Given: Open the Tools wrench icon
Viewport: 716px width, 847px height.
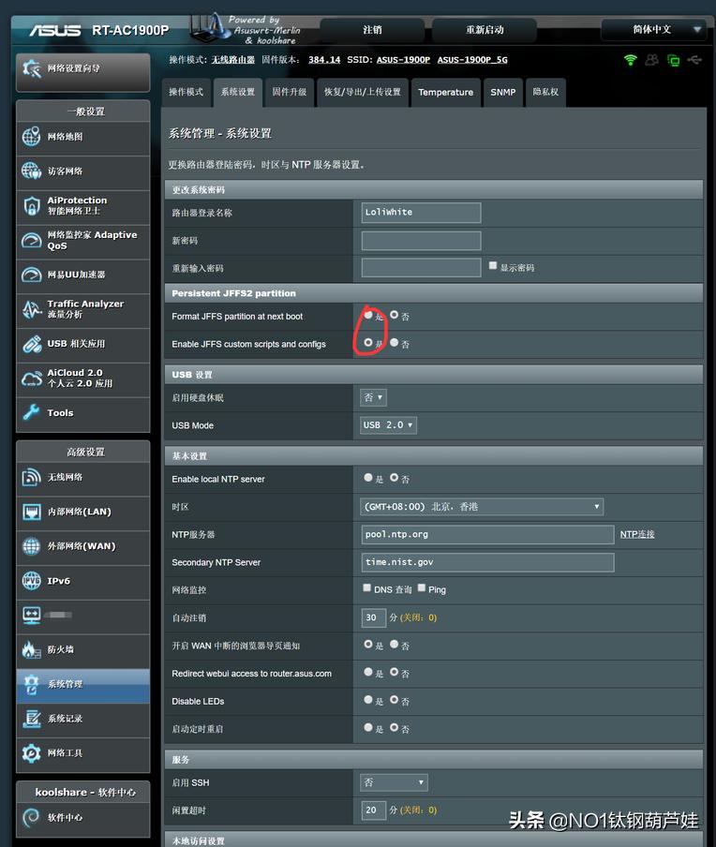Looking at the screenshot, I should [31, 412].
